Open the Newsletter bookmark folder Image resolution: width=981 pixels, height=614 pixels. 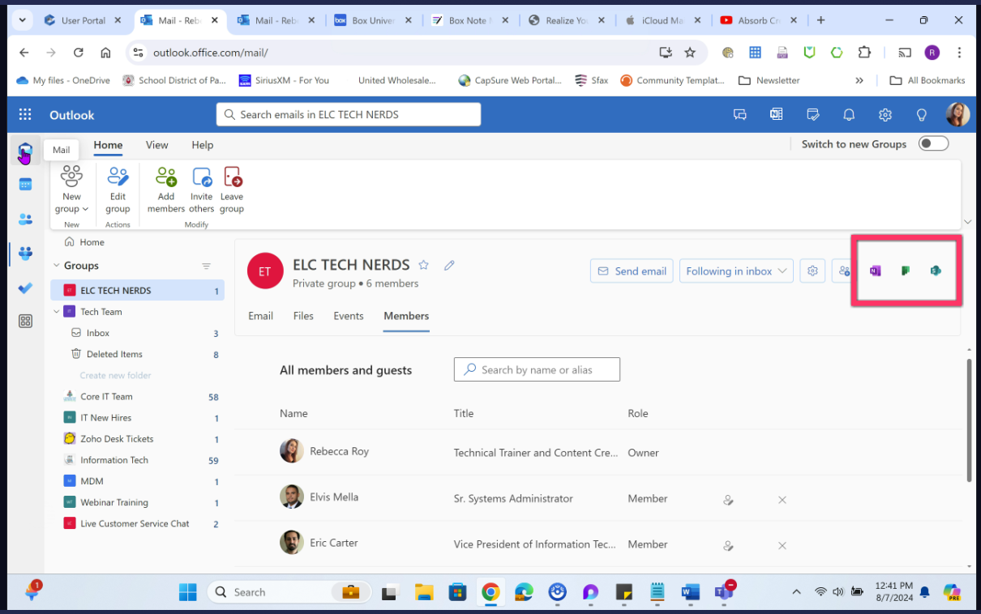[x=769, y=80]
